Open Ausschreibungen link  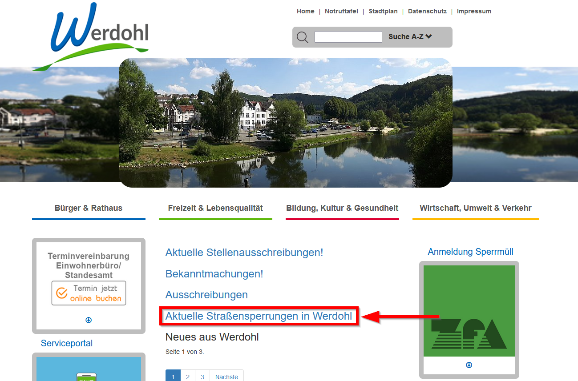click(206, 295)
